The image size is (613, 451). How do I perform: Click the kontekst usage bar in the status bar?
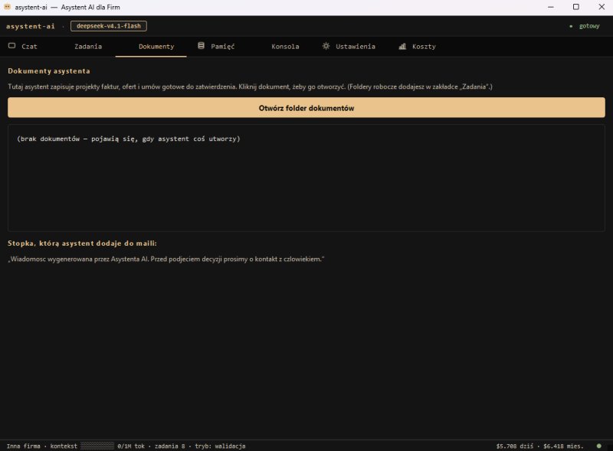pos(97,446)
